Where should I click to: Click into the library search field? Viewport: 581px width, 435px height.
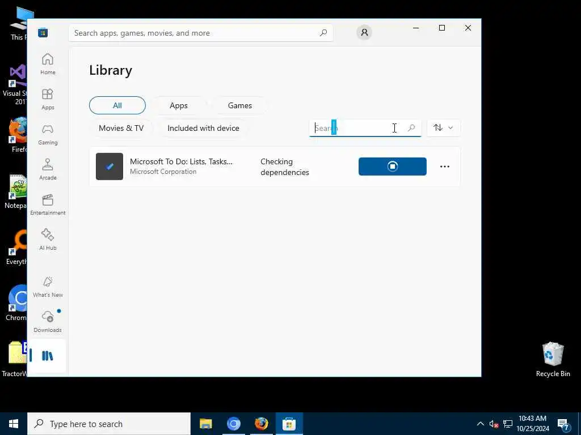coord(365,128)
